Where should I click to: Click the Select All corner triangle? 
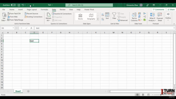2,32
